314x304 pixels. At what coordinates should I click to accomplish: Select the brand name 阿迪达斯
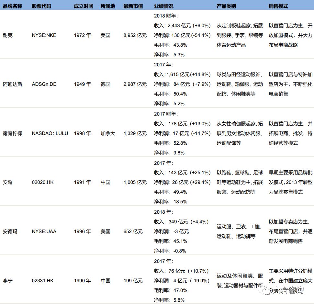point(12,84)
